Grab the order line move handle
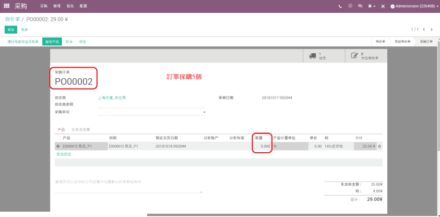The width and height of the screenshot is (440, 217). (58, 146)
